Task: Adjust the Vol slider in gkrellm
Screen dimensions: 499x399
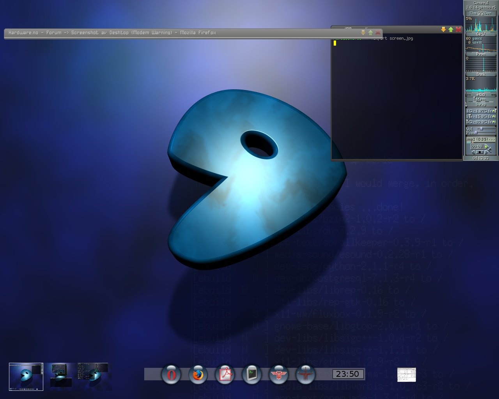Action: pos(481,129)
